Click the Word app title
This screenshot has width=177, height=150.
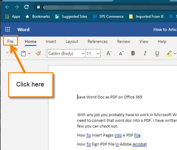[23, 30]
